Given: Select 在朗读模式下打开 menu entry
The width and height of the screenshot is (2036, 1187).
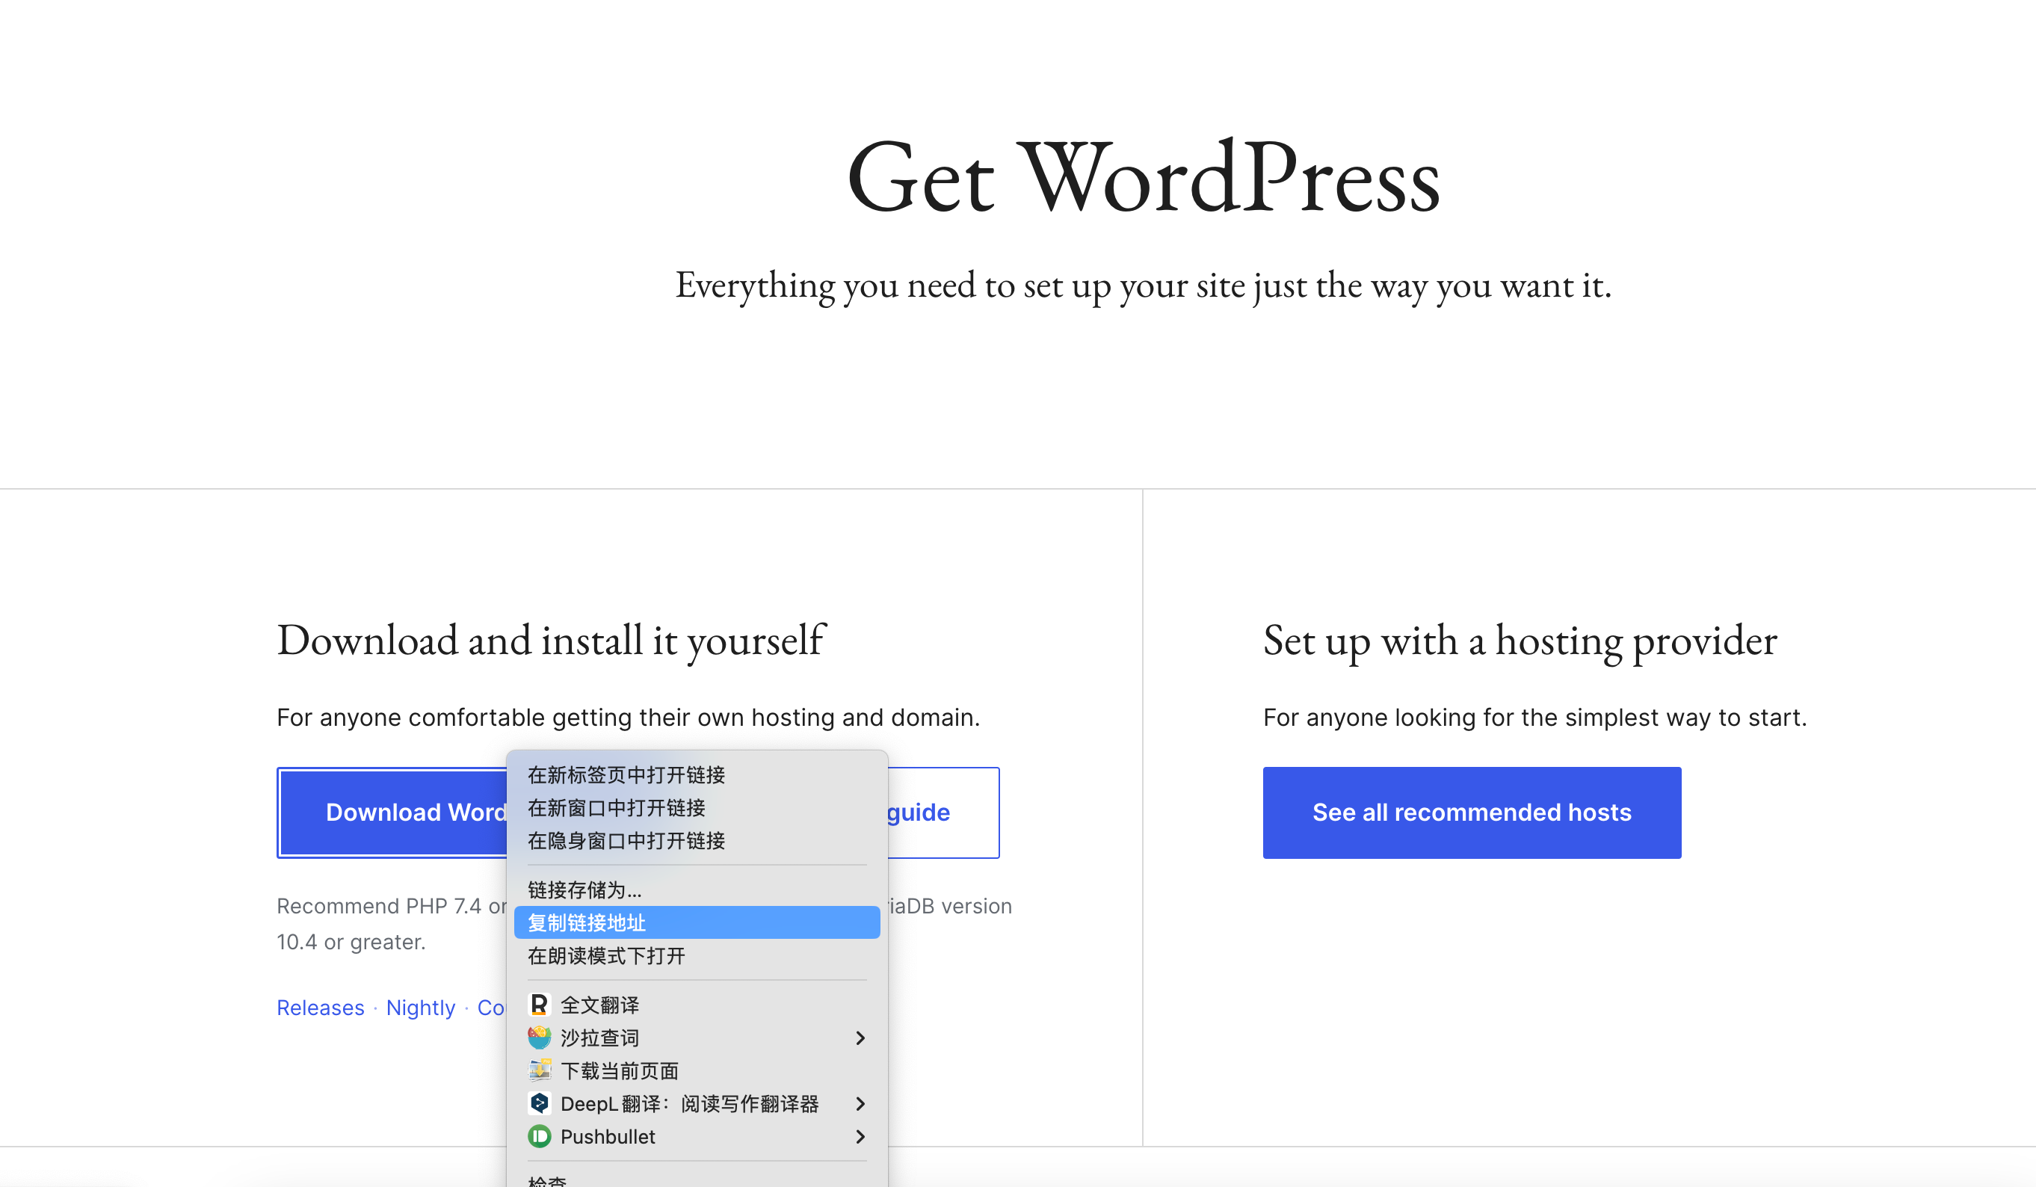Looking at the screenshot, I should click(697, 956).
